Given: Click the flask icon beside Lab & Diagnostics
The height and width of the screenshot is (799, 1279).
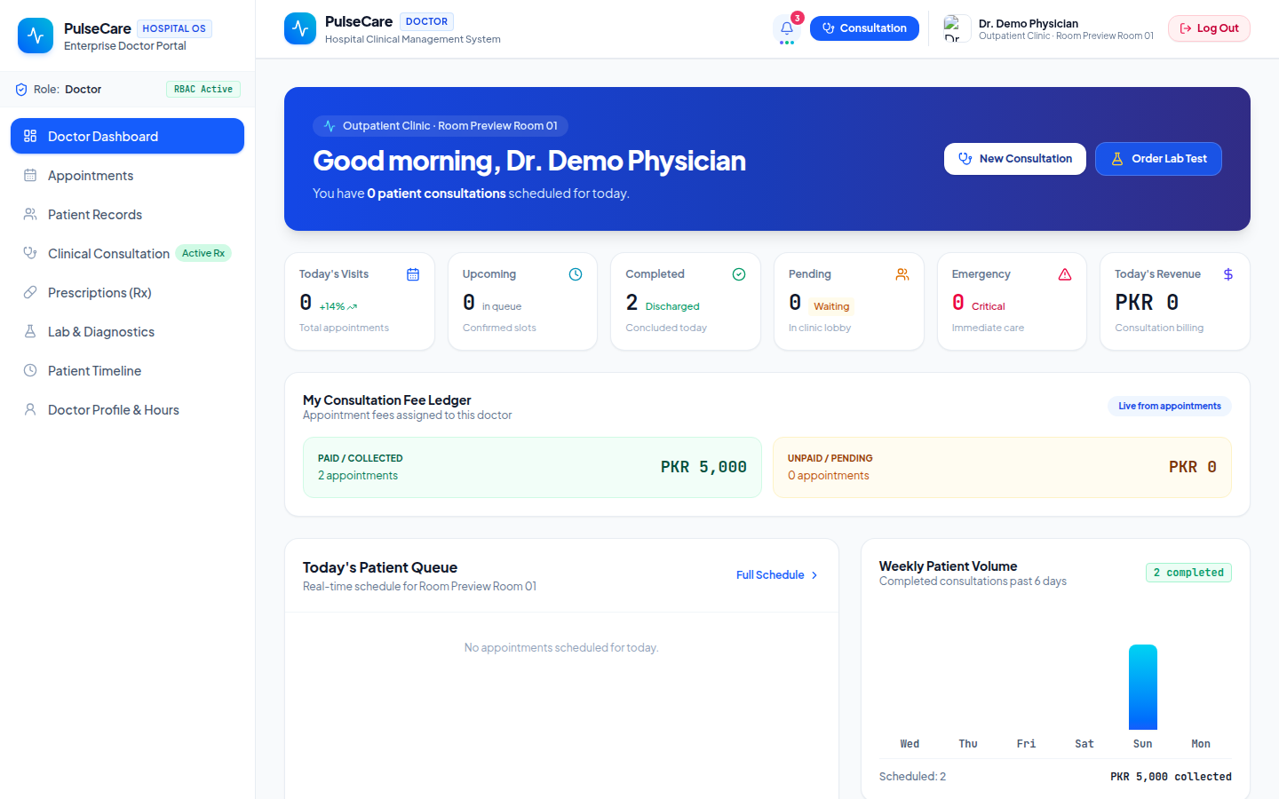Looking at the screenshot, I should (30, 331).
